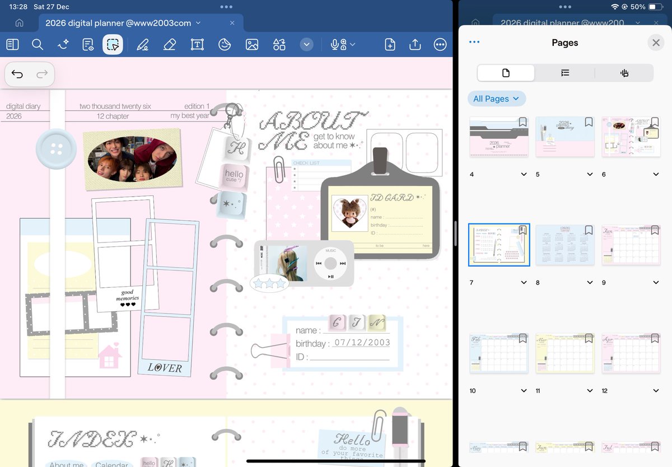
Task: Switch to the Outlines tab in Pages panel
Action: coord(564,72)
